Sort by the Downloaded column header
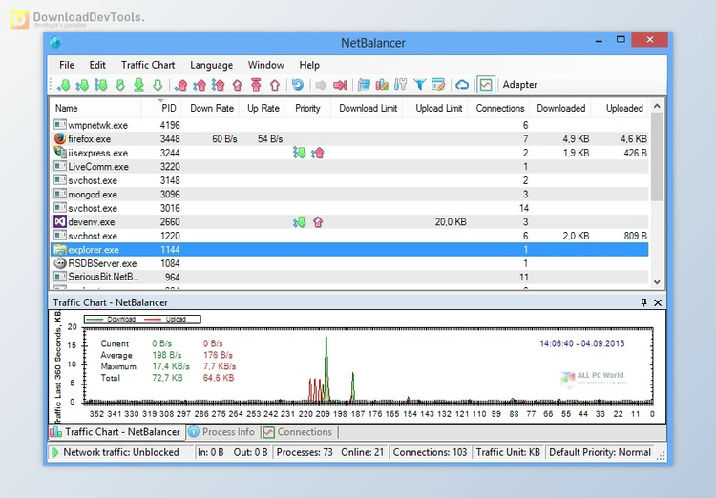Viewport: 716px width, 498px height. click(560, 108)
